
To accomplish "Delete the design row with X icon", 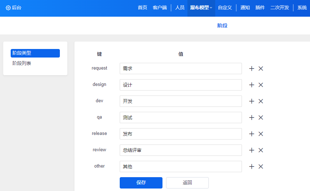I will 261,85.
